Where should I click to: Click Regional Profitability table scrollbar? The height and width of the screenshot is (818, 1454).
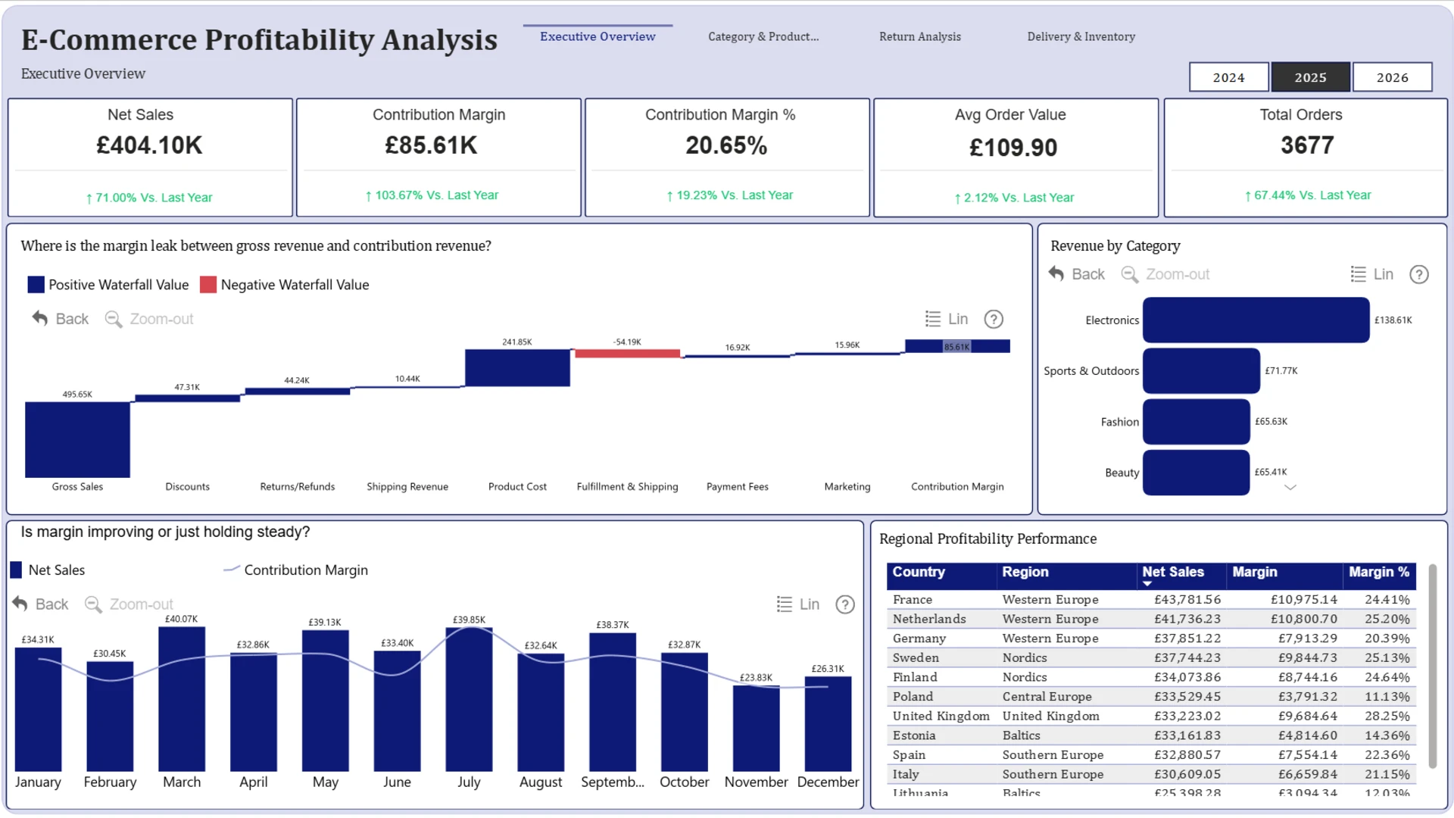tap(1432, 667)
